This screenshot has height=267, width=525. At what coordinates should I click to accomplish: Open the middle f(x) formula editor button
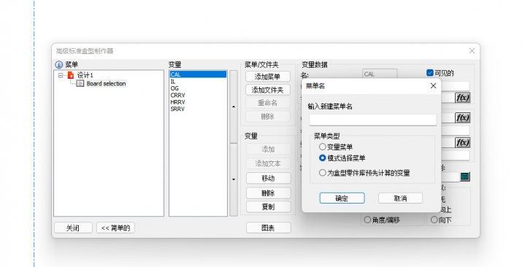tap(462, 118)
